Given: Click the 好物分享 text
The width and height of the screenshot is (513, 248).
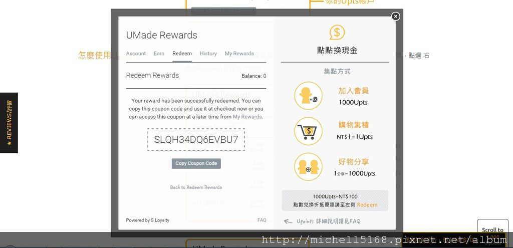Looking at the screenshot, I should pyautogui.click(x=353, y=162).
